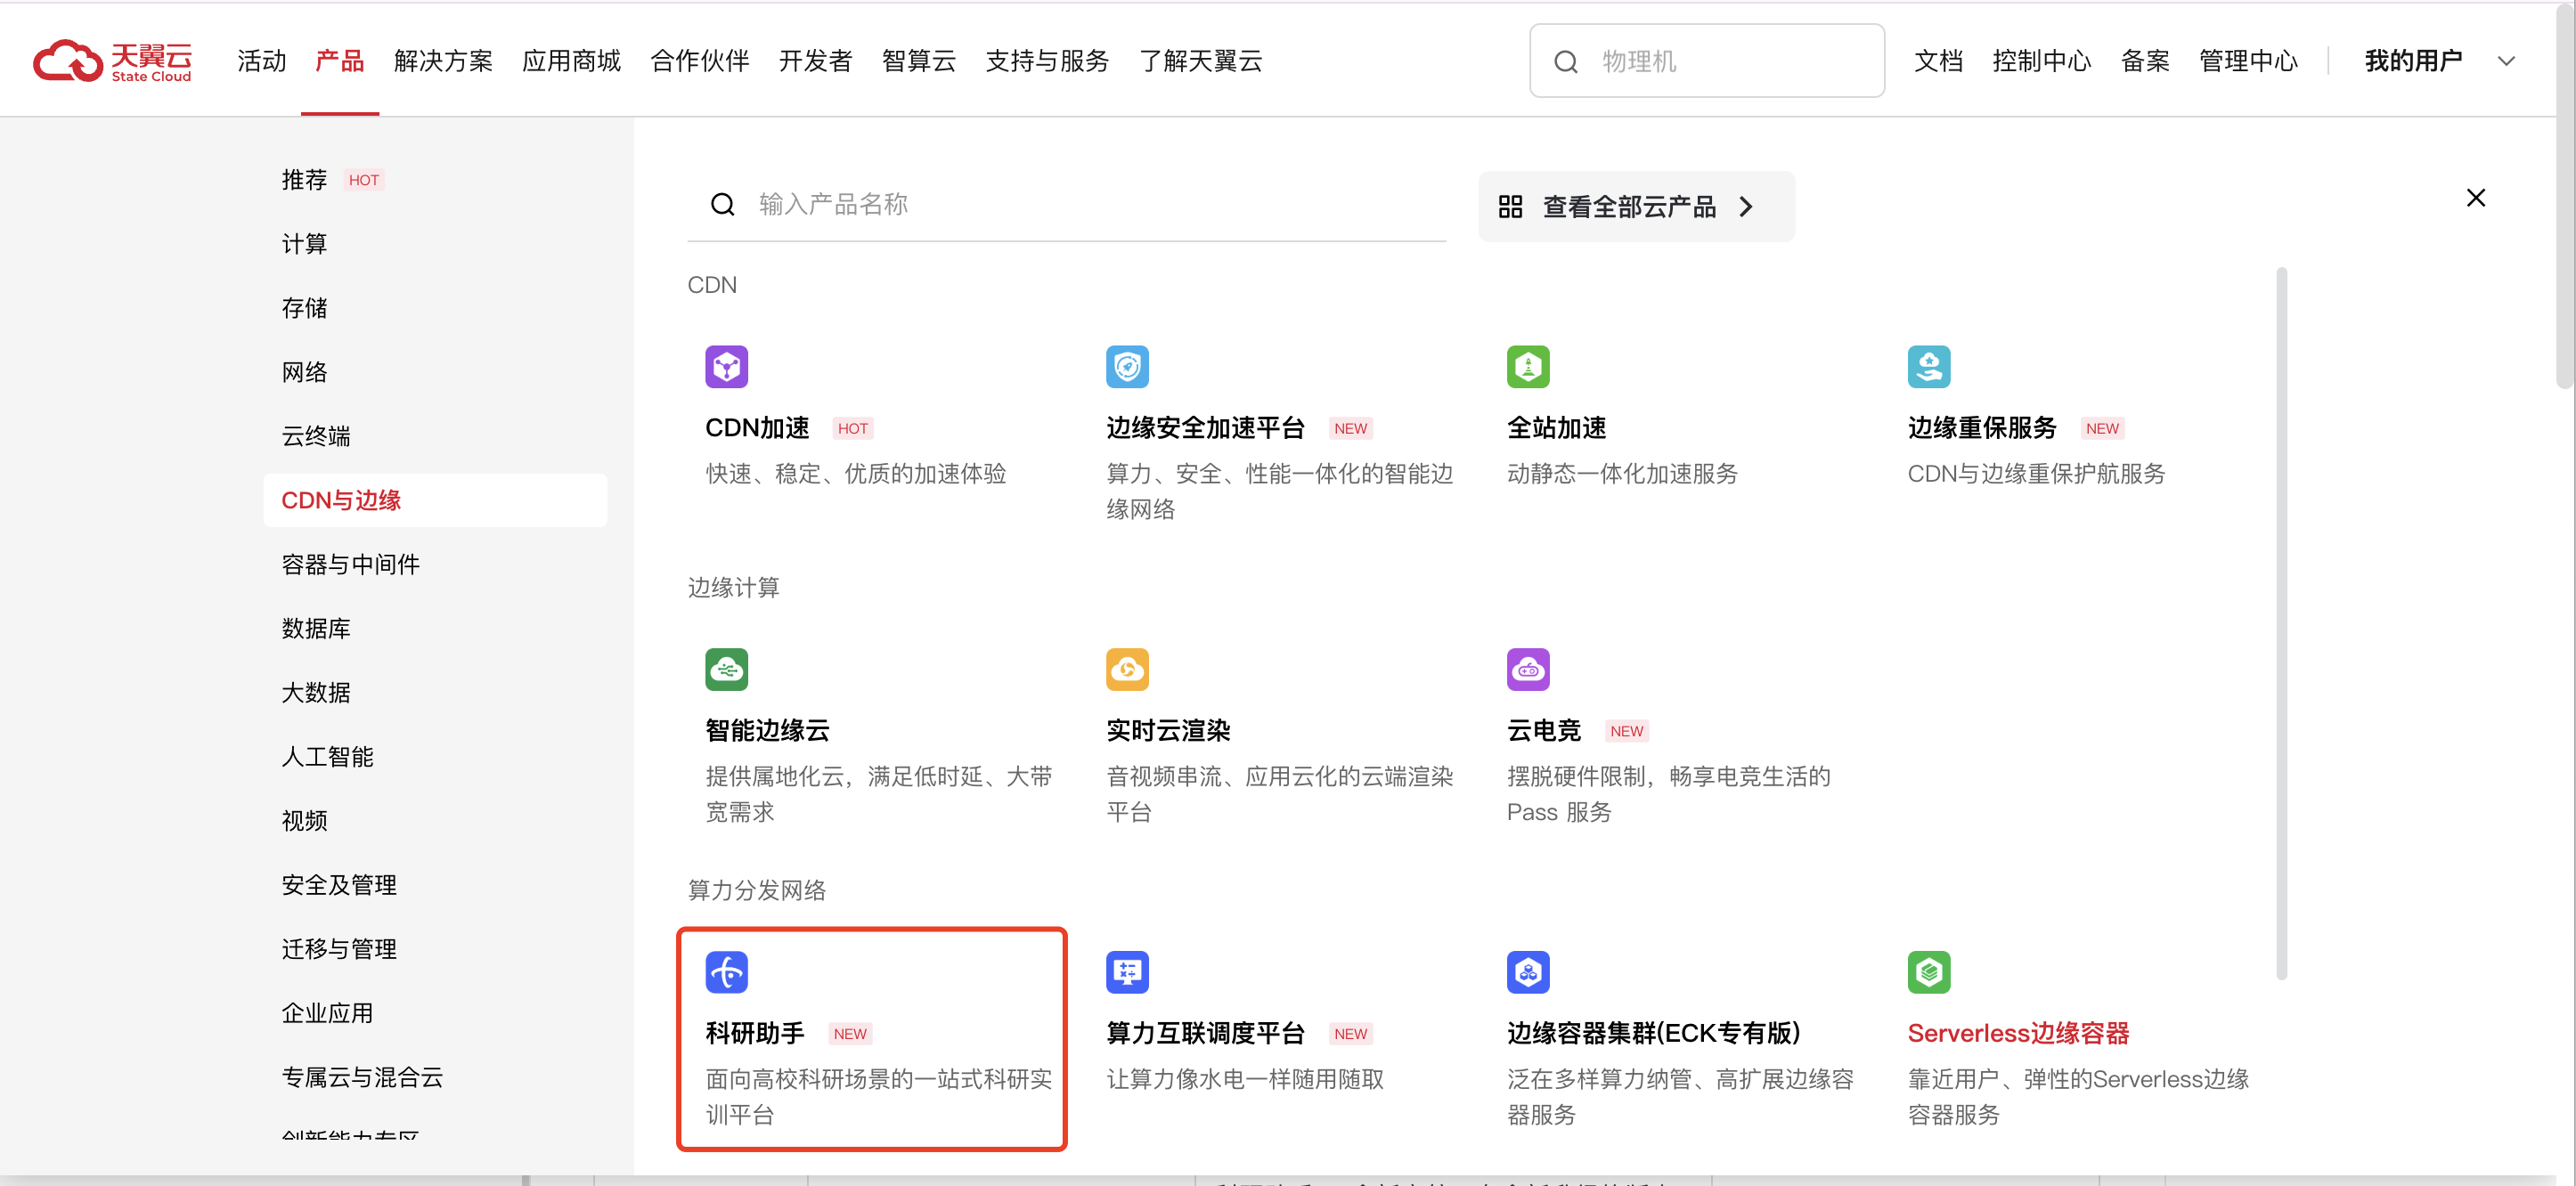Select 推荐 category in sidebar
Screen dimensions: 2576x1186
(x=304, y=180)
